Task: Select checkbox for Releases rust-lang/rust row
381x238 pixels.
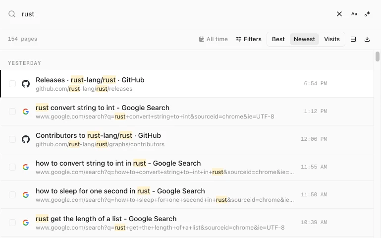Action: pos(12,84)
